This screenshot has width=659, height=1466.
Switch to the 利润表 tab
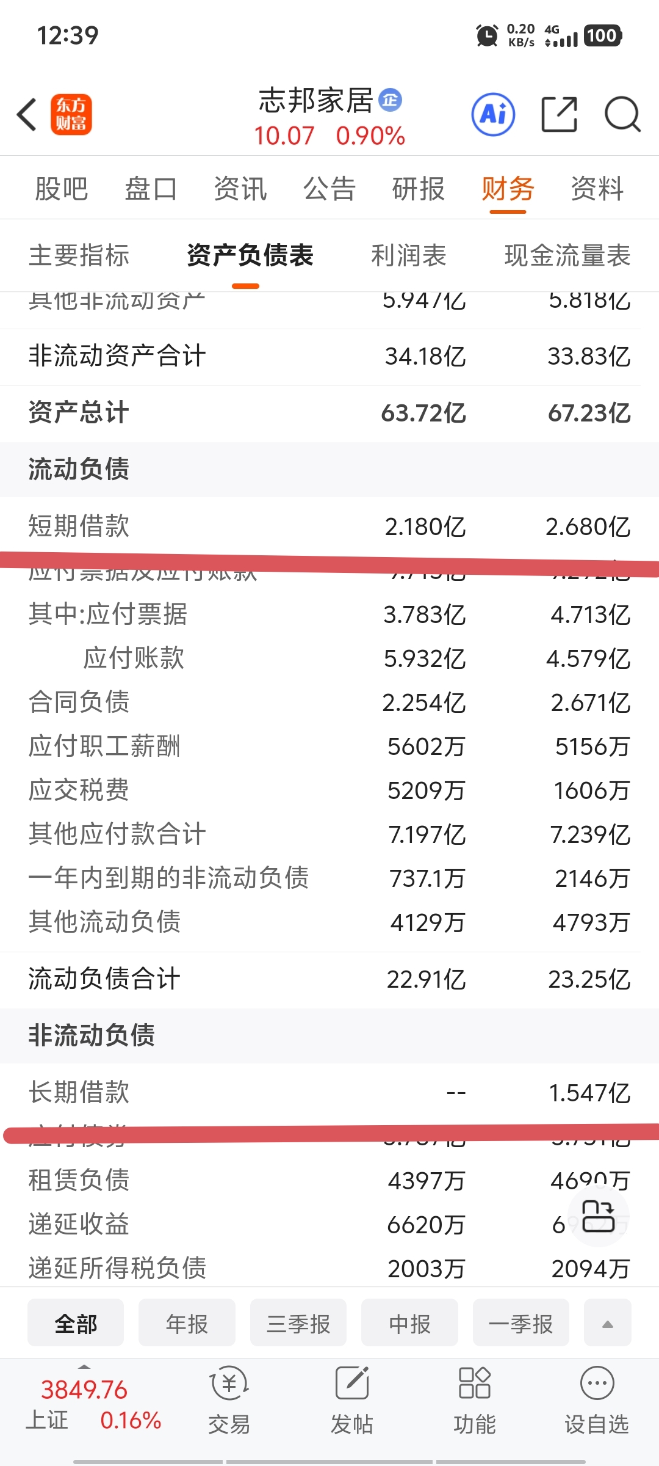click(x=409, y=255)
